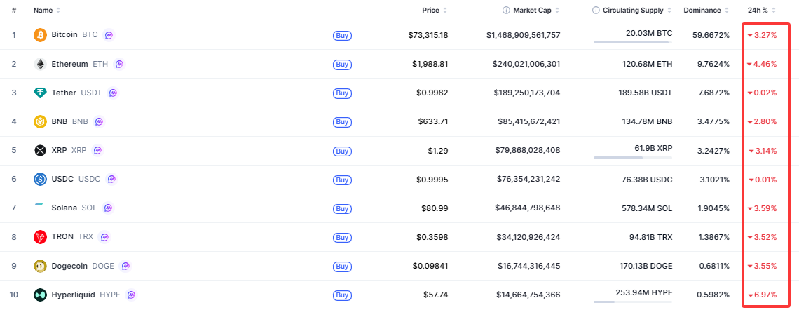This screenshot has width=799, height=310.
Task: Click the TRON coin logo
Action: point(40,237)
